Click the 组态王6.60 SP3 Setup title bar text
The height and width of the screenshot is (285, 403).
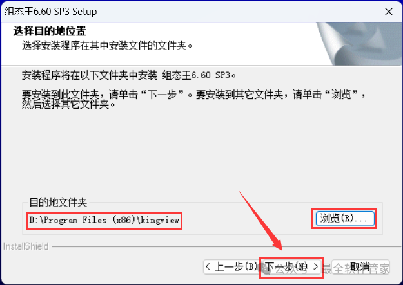point(51,12)
